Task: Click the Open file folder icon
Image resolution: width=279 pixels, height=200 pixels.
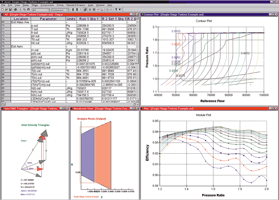Action: 6,10
